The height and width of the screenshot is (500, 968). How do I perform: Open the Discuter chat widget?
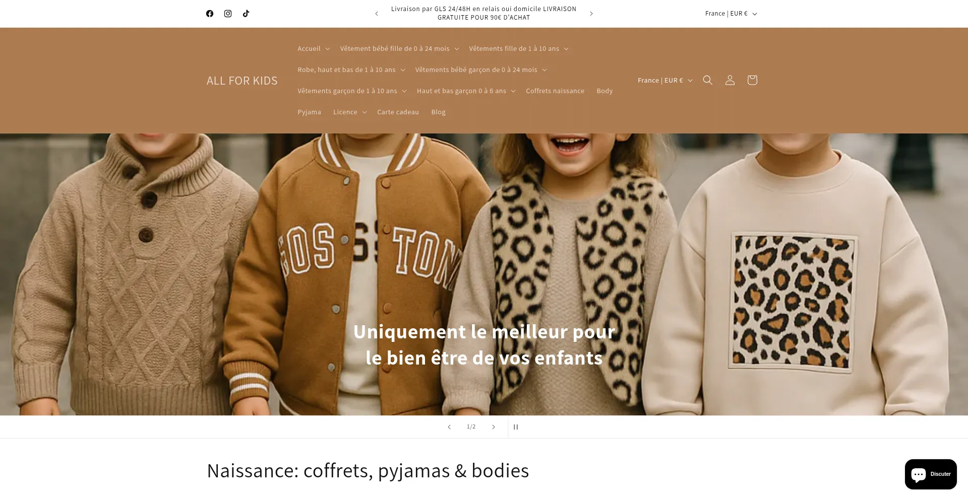pos(931,474)
